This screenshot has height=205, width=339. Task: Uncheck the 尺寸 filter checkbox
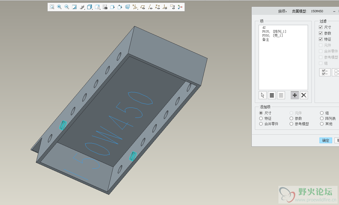click(321, 27)
